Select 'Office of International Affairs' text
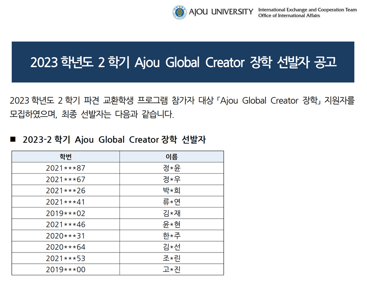367x288 pixels. click(289, 16)
